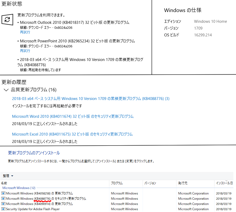
Task: Click the Windows 10 Home edition value
Action: [210, 21]
